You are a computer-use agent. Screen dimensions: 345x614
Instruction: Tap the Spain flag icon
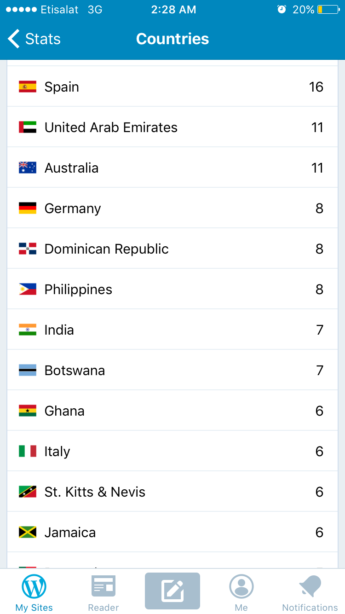pyautogui.click(x=28, y=87)
